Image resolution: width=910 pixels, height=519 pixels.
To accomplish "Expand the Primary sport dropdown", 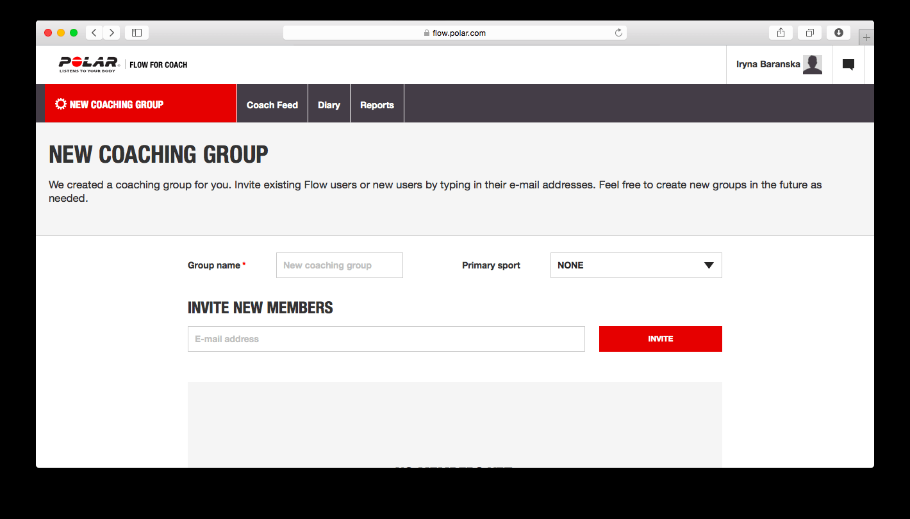I will tap(636, 265).
